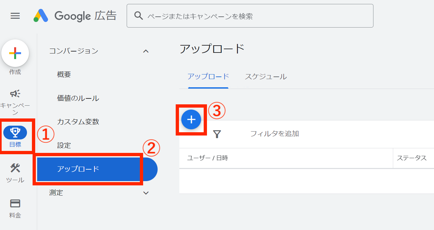Click the 作成 plus icon
This screenshot has height=230, width=434.
(x=15, y=53)
